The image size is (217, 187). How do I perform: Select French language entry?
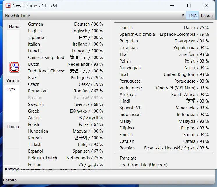(65, 51)
